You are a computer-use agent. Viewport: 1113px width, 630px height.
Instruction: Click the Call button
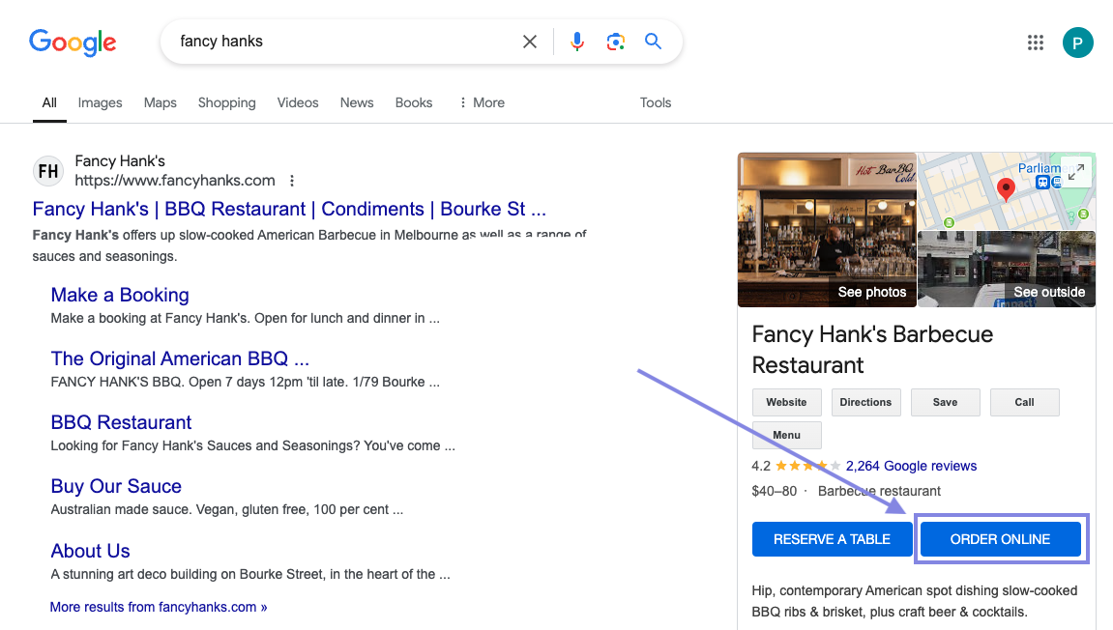click(x=1025, y=402)
